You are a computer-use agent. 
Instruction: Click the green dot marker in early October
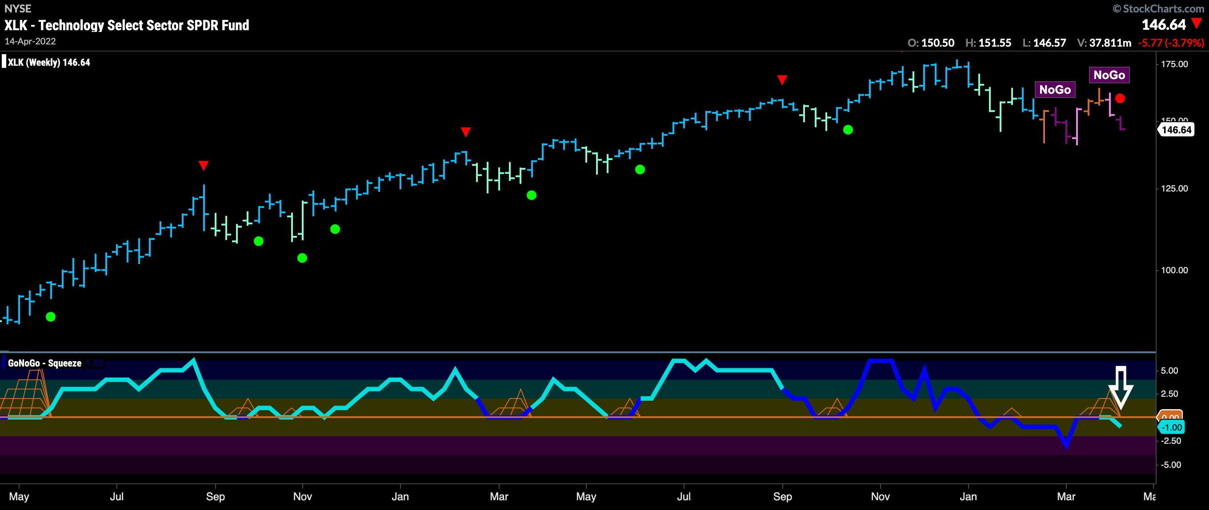click(x=259, y=241)
